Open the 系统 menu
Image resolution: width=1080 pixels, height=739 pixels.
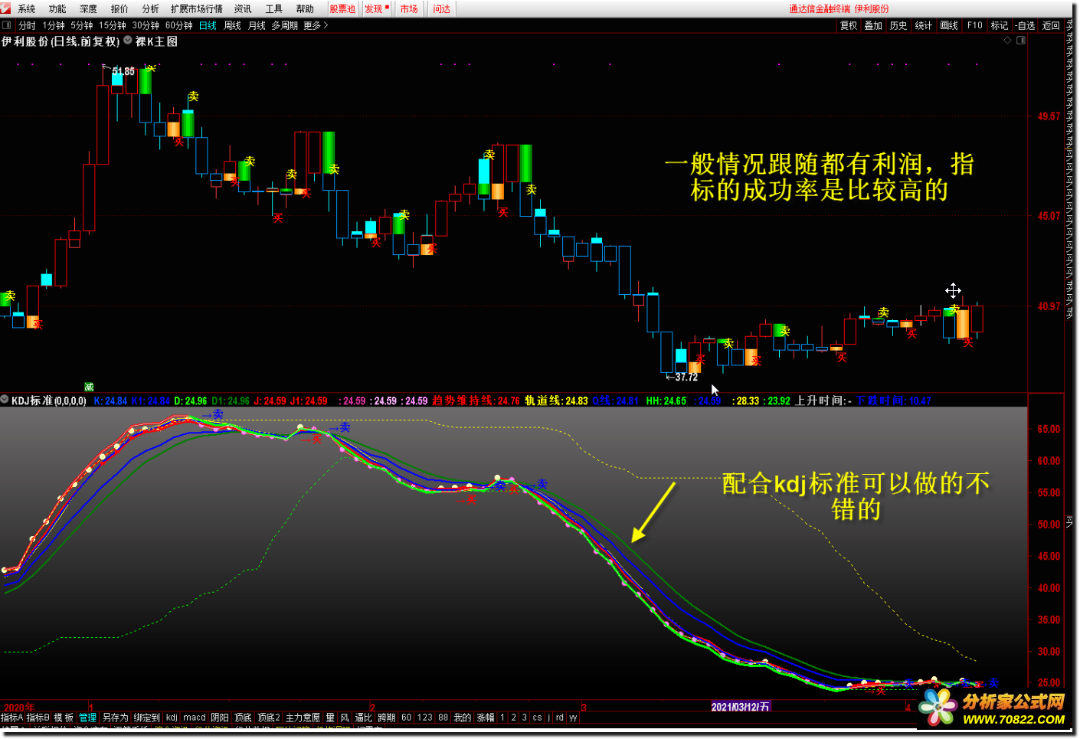[x=27, y=9]
